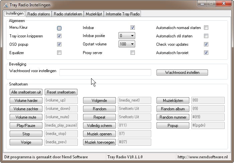The height and width of the screenshot is (163, 234).
Task: Click Repeat's Sneltoets Uit field
Action: pyautogui.click(x=135, y=117)
